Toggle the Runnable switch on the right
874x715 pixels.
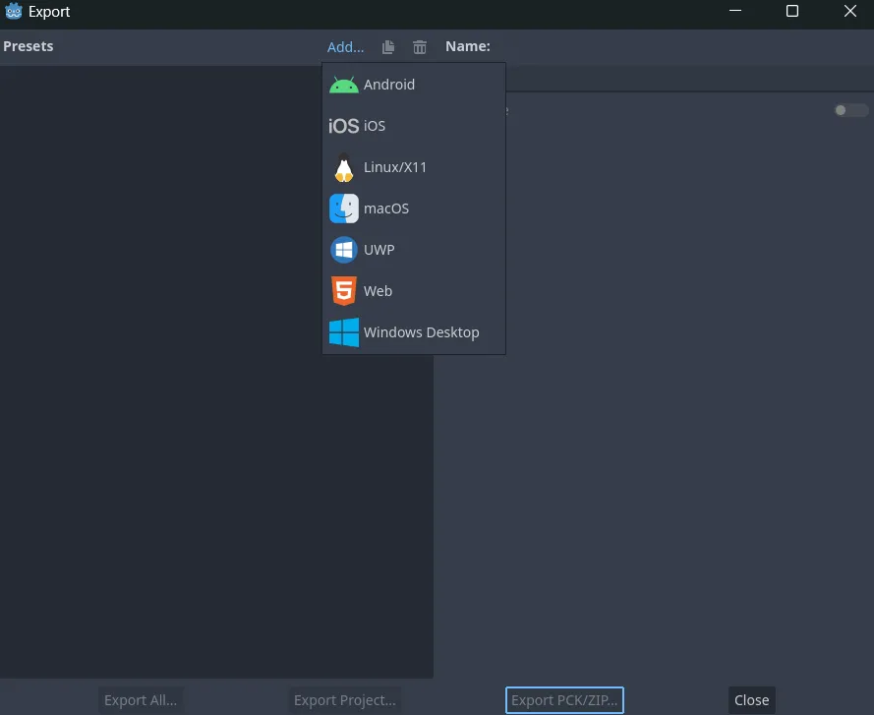point(850,110)
